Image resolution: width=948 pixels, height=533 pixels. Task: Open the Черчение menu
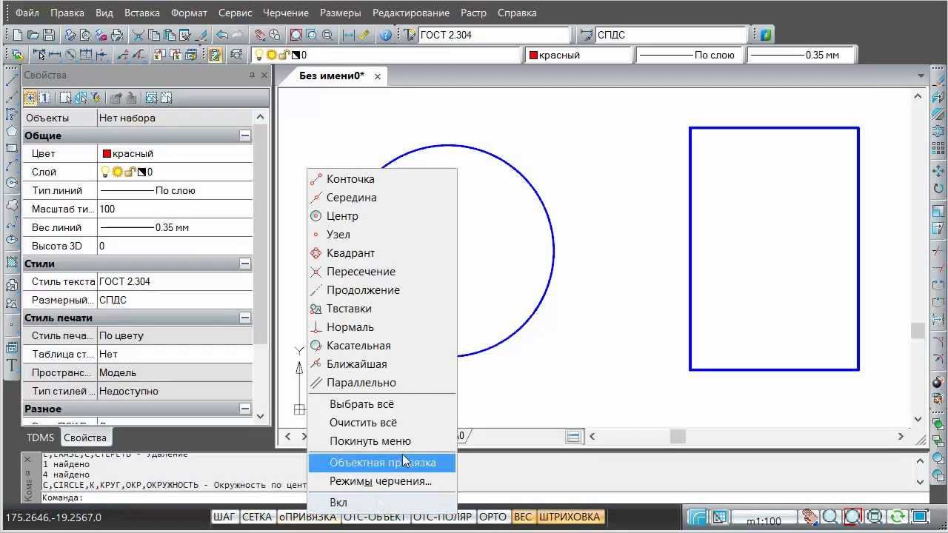(286, 13)
